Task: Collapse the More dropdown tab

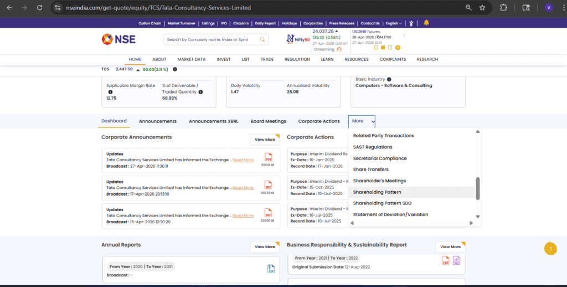Action: point(362,121)
